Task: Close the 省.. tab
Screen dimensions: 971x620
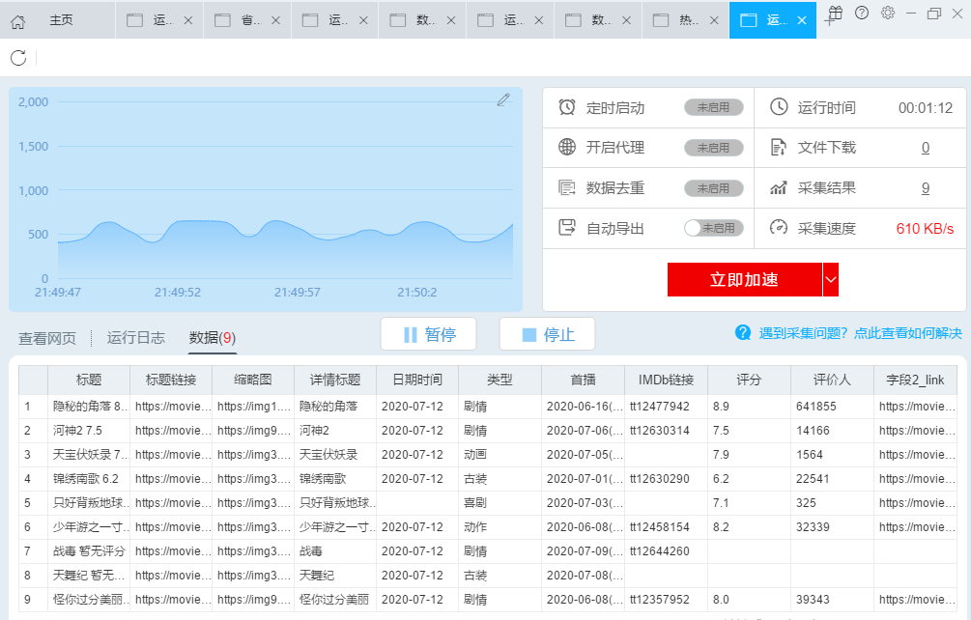Action: tap(276, 20)
